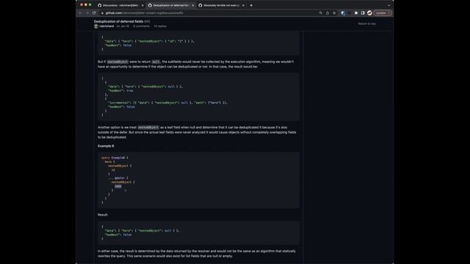The height and width of the screenshot is (264, 470).
Task: Click the lock icon beside github.com
Action: tap(103, 13)
